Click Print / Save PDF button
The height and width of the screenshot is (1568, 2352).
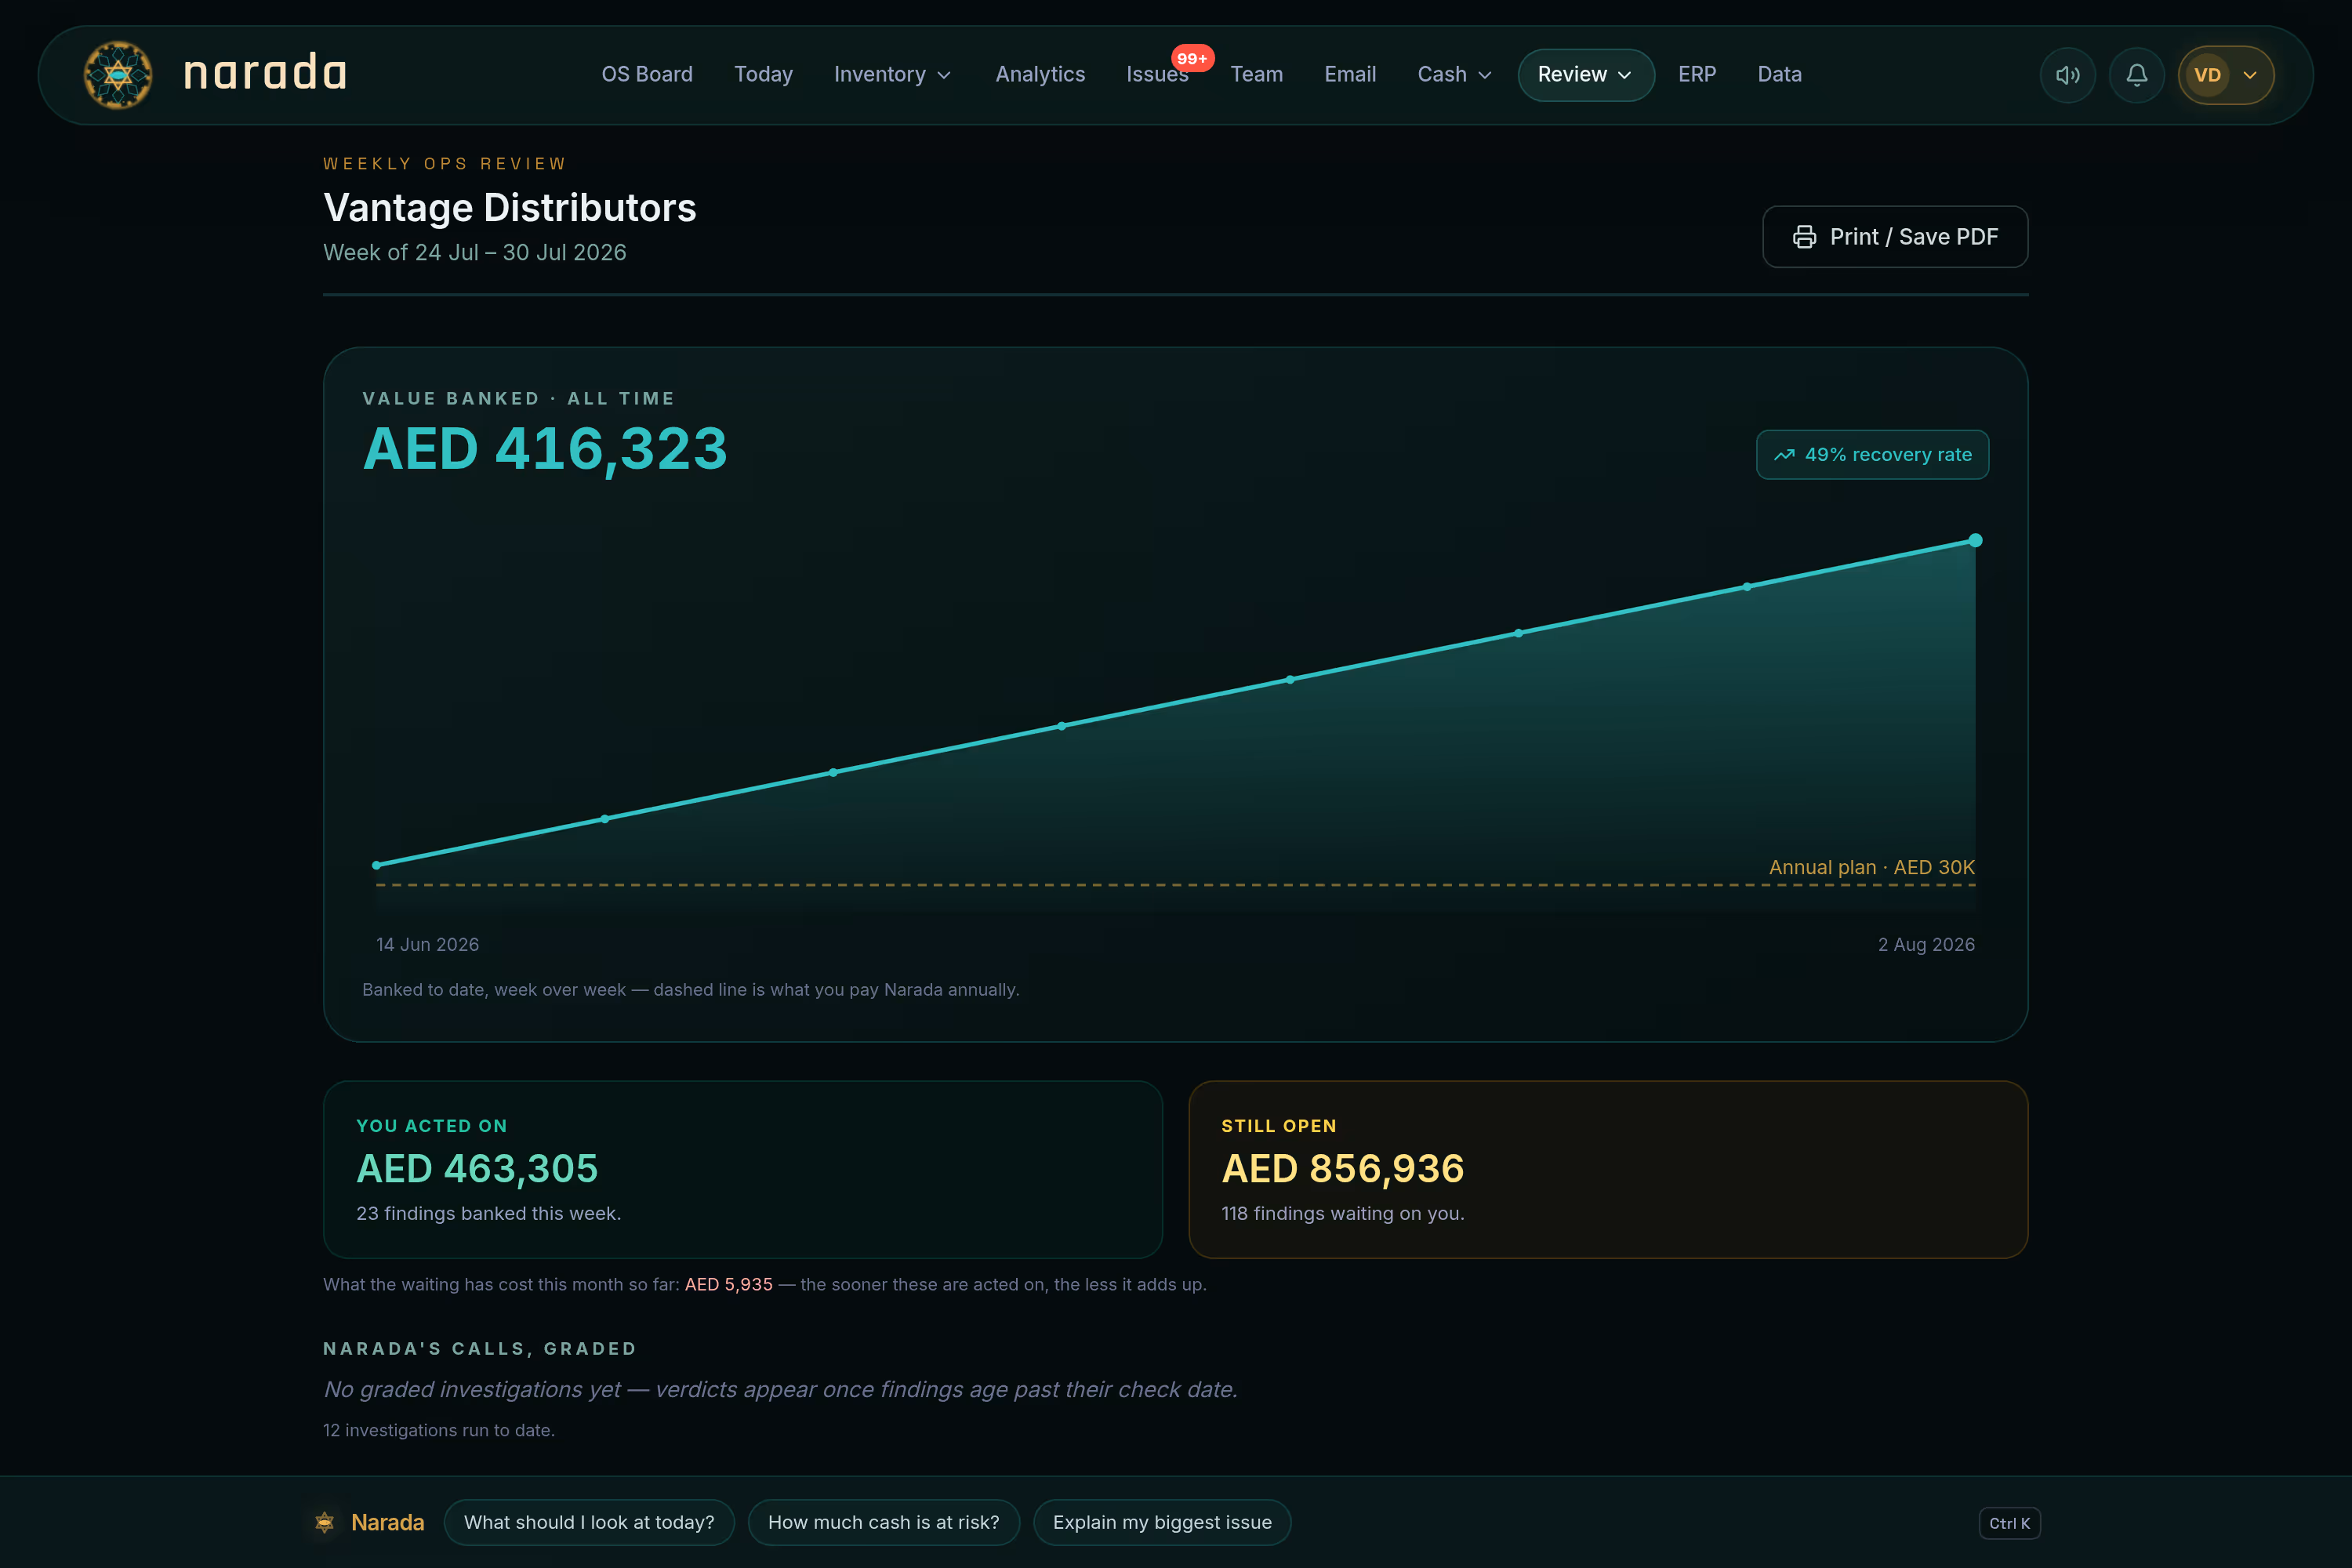[x=1895, y=237]
